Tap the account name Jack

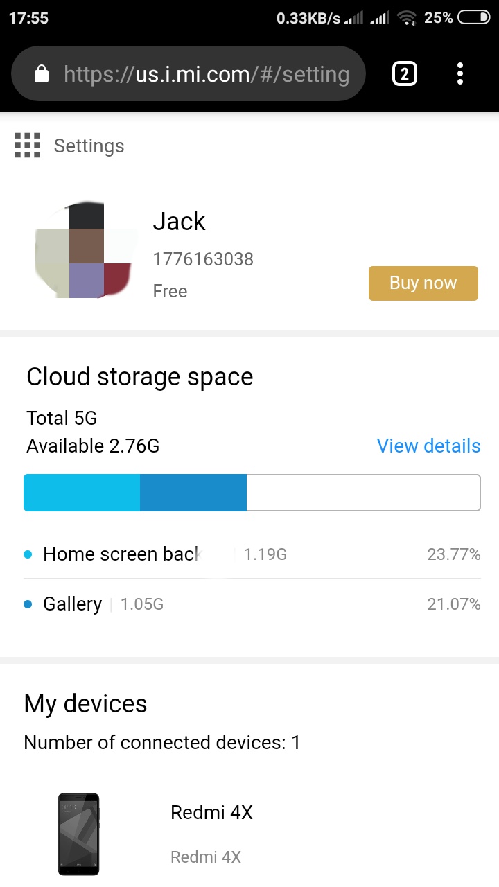tap(179, 221)
